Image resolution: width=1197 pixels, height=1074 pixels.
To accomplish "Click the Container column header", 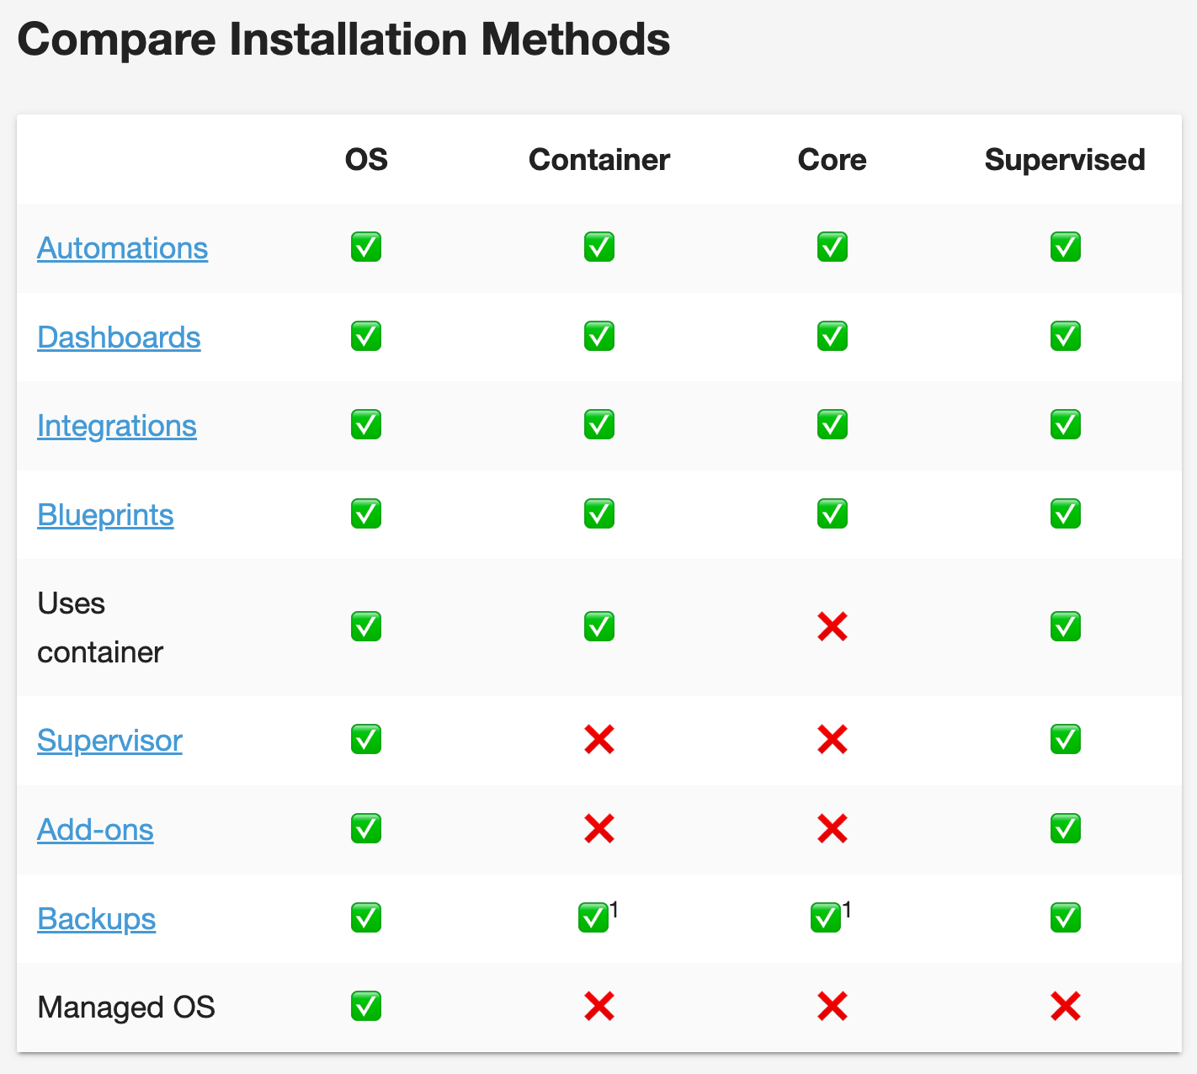I will point(599,160).
